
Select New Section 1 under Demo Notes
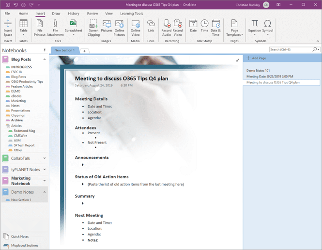[21, 200]
